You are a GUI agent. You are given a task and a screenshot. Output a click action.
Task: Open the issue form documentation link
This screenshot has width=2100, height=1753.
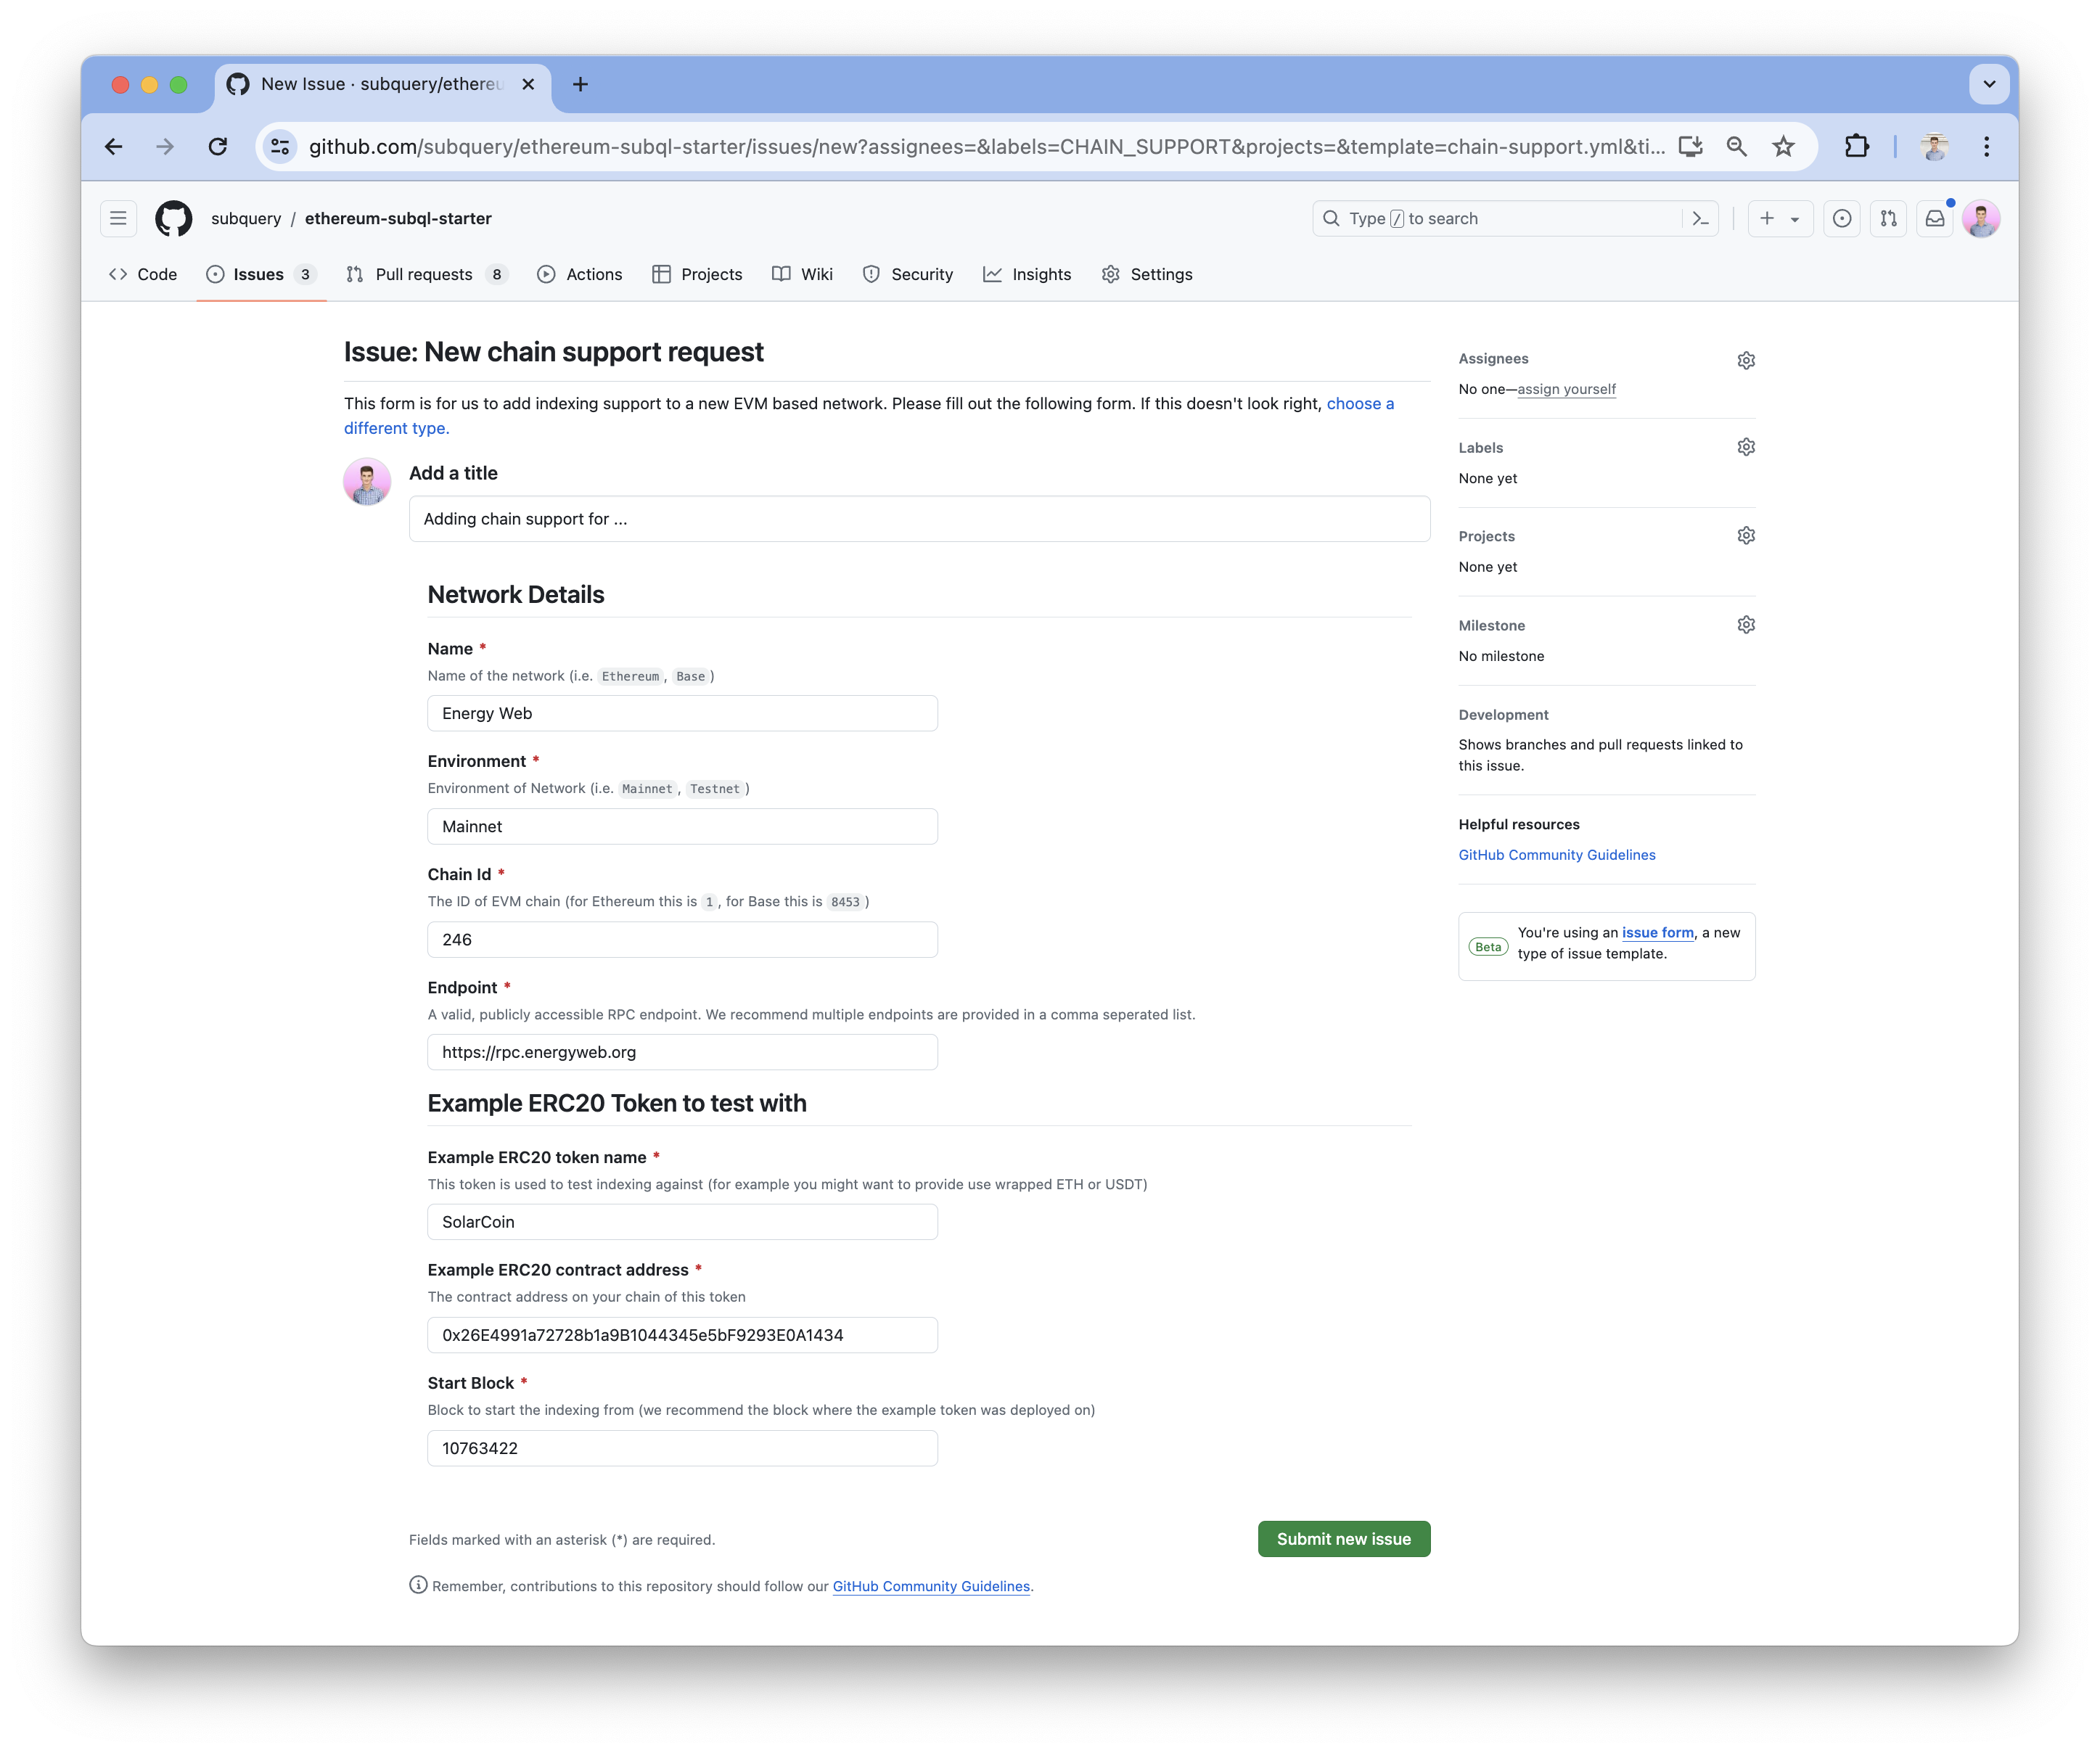[x=1657, y=932]
